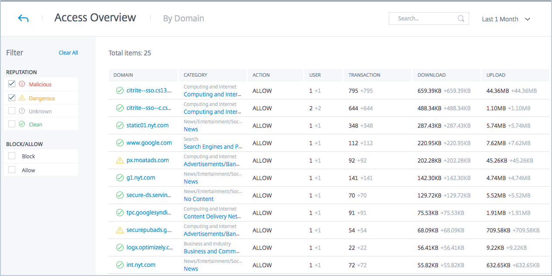The image size is (552, 276).
Task: Click the back arrow icon
Action: pos(23,18)
